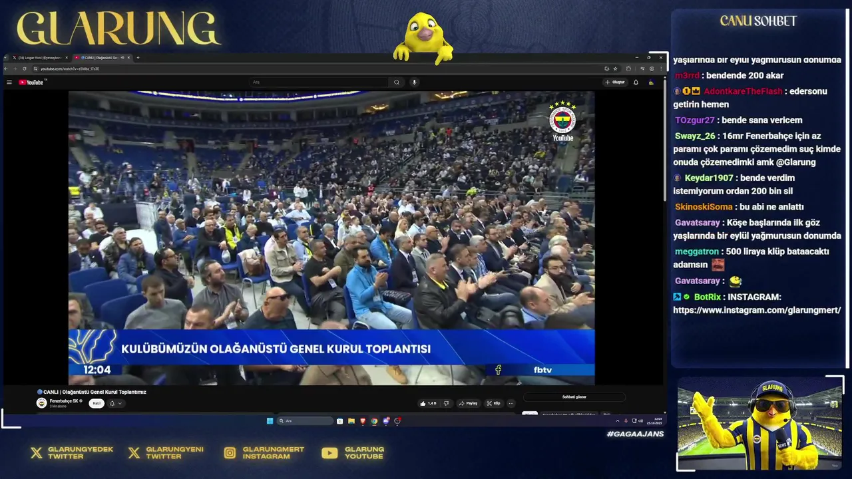Open Fenerbahçe SK channel avatar
The image size is (852, 479).
click(x=41, y=403)
